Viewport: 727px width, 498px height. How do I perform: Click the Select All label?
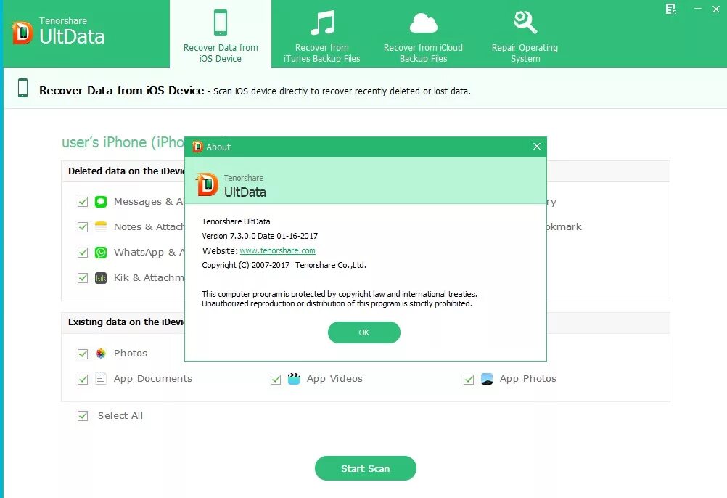120,416
